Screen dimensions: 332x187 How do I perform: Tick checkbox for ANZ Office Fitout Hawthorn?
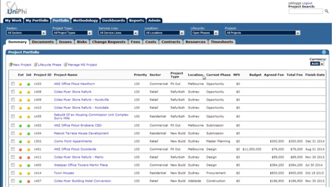13,84
